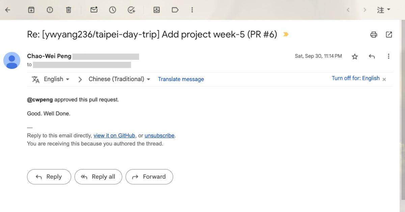Image resolution: width=405 pixels, height=212 pixels.
Task: Open the Labels icon menu
Action: (x=175, y=10)
